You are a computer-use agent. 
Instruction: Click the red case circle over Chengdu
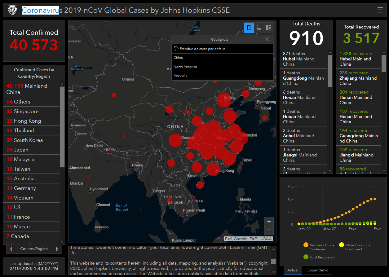pos(175,140)
